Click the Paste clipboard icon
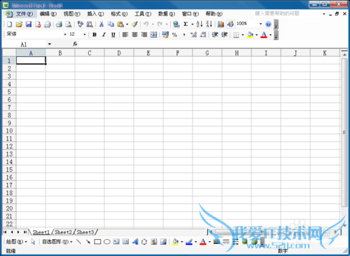The image size is (350, 256). tap(120, 24)
